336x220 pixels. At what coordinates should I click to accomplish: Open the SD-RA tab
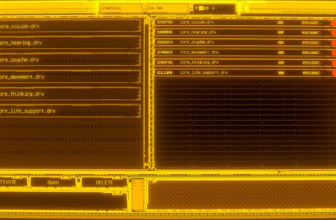[167, 8]
